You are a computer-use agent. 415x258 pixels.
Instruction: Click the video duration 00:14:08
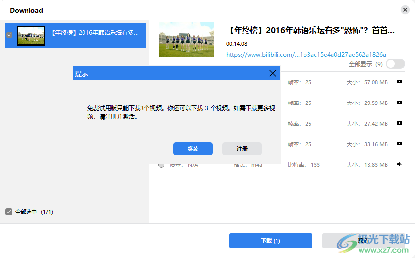(237, 44)
